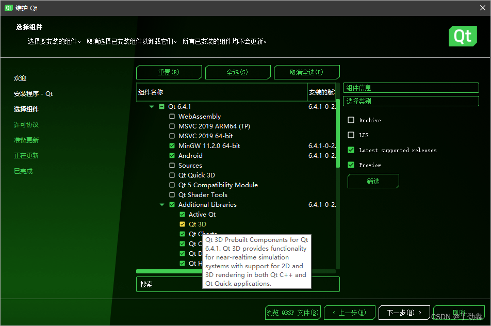Click the 重置(R) reset button
The image size is (491, 326).
pyautogui.click(x=169, y=72)
